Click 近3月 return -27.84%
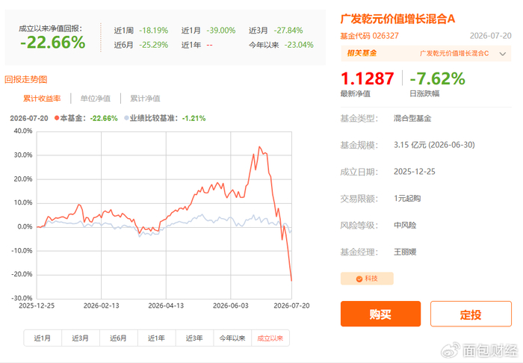 288,31
